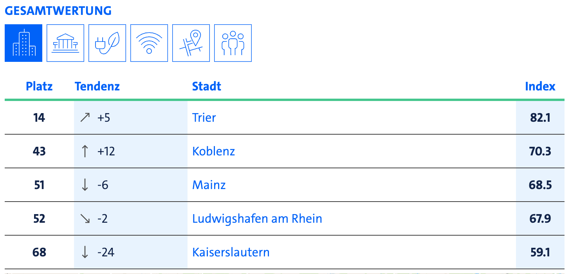The image size is (570, 274).
Task: Click the Stadt column header
Action: click(x=207, y=86)
